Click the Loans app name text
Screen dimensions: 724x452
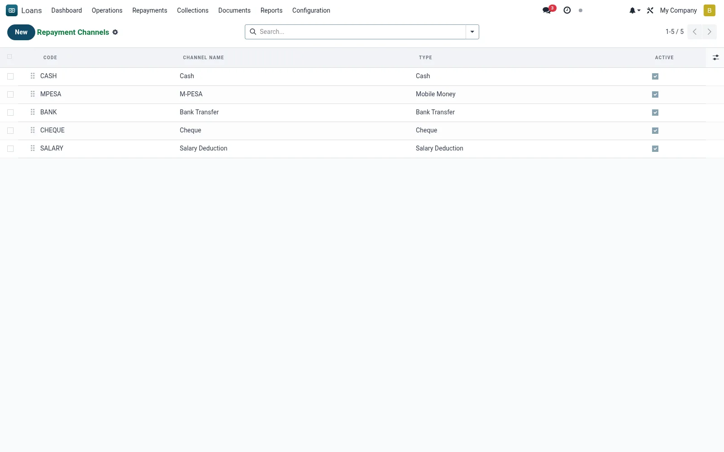(x=32, y=10)
